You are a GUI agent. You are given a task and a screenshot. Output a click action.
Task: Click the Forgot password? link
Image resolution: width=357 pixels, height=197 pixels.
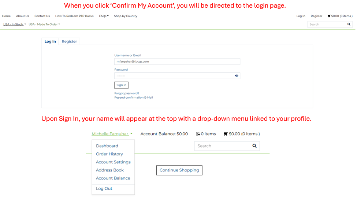point(127,93)
